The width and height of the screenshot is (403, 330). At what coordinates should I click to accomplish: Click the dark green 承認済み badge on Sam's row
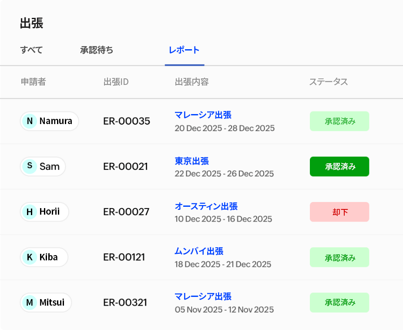pos(339,166)
